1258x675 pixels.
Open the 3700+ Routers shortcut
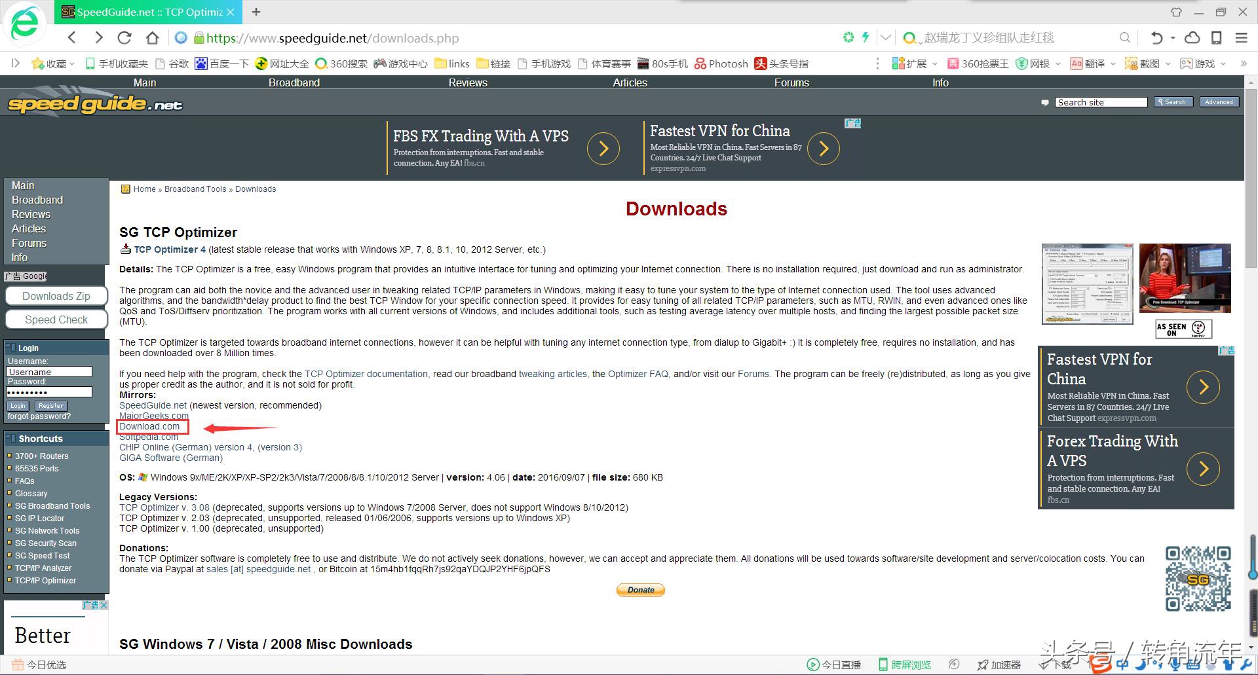(x=42, y=456)
